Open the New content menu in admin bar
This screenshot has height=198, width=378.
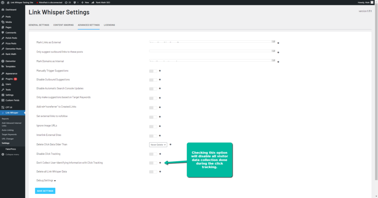[85, 3]
